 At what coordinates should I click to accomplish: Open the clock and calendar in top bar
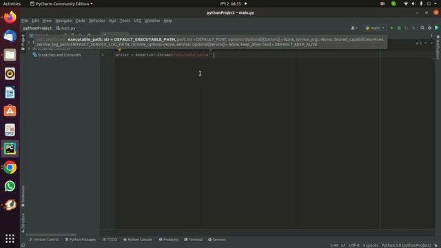click(230, 3)
